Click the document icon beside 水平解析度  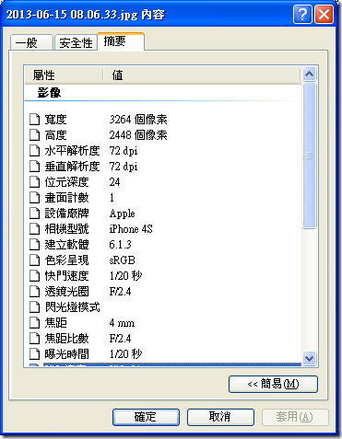coord(35,151)
